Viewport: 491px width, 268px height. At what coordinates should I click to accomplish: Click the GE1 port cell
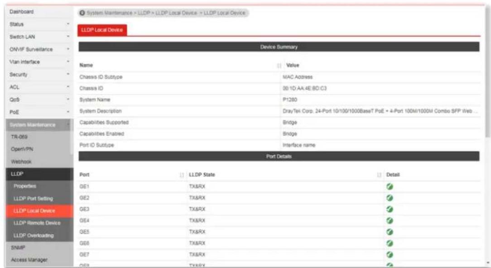(84, 187)
